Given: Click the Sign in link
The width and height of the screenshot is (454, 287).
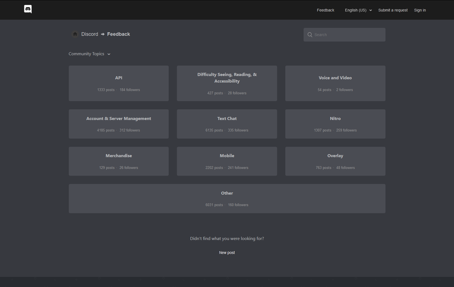Looking at the screenshot, I should pyautogui.click(x=420, y=10).
